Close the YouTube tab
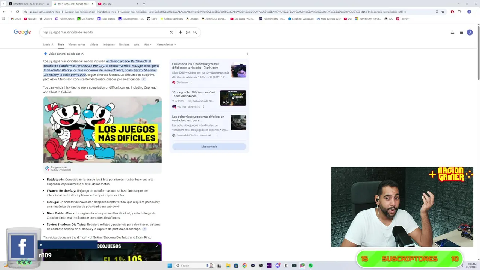 (137, 4)
